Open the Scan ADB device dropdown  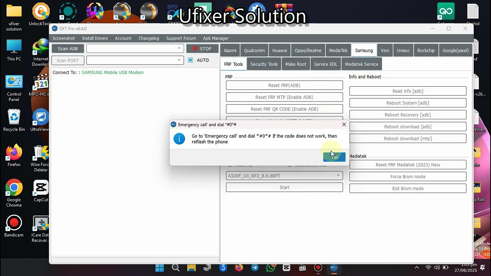(x=179, y=48)
